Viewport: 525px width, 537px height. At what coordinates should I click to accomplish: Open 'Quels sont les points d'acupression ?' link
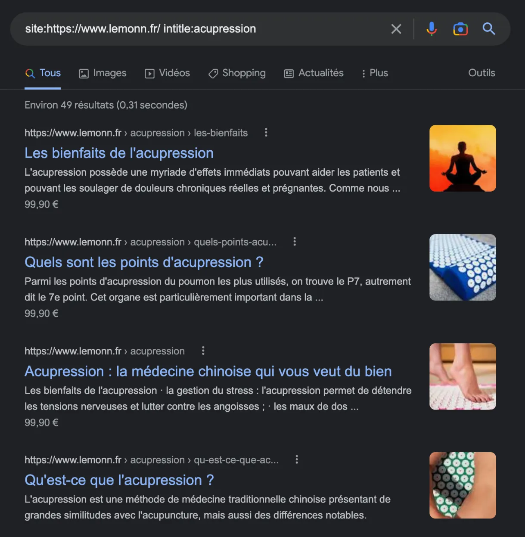point(143,262)
